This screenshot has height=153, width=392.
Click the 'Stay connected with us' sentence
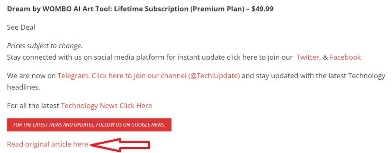pyautogui.click(x=150, y=57)
